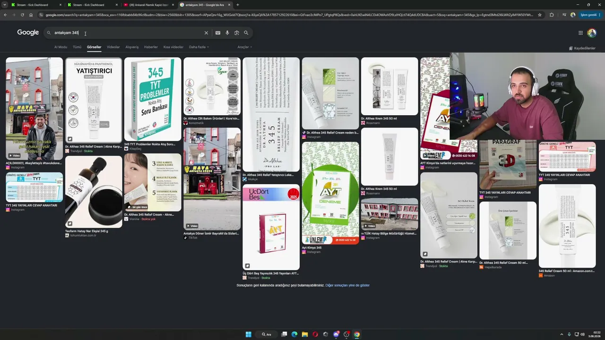Open Discord from the taskbar
This screenshot has width=605, height=340.
pos(336,334)
